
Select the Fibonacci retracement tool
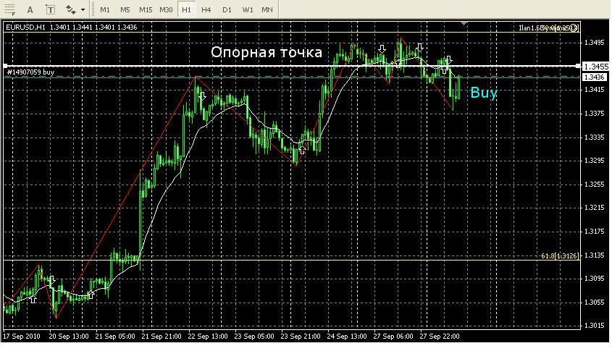[9, 9]
